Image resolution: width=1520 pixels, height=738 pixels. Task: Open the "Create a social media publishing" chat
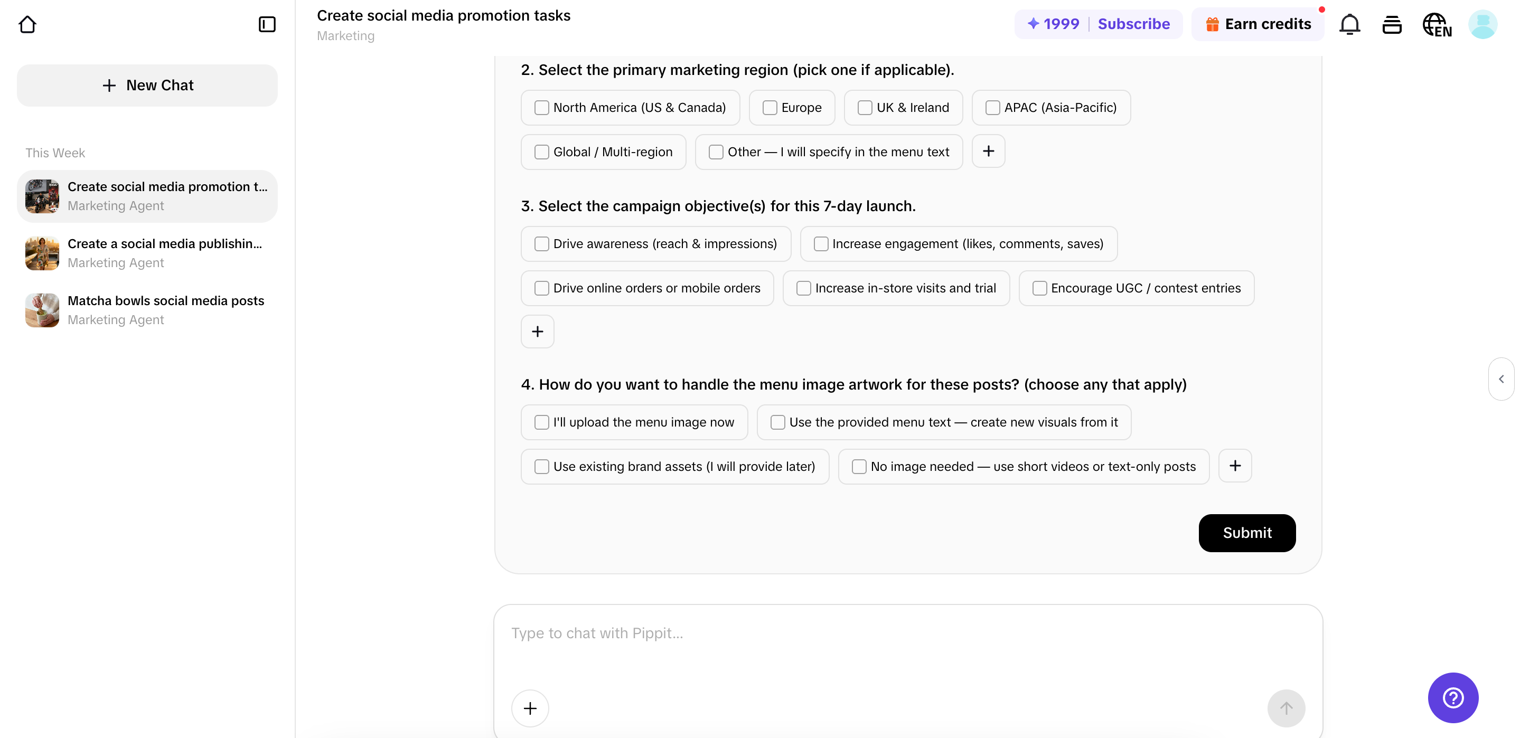(146, 252)
